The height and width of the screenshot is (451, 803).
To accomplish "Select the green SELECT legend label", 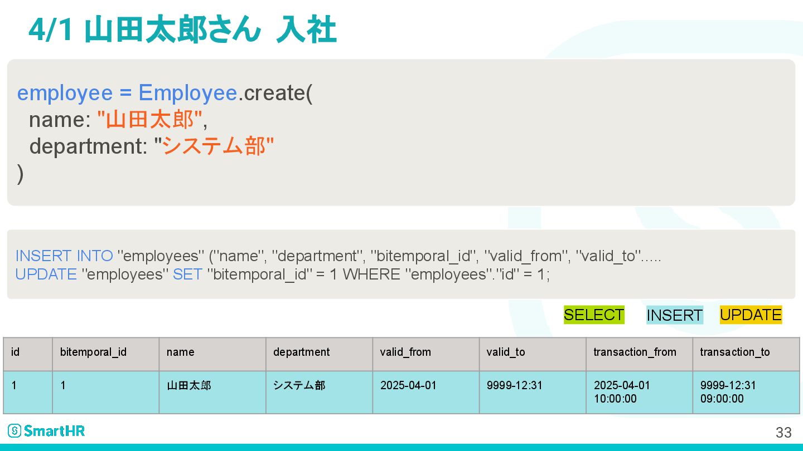I will pos(594,315).
